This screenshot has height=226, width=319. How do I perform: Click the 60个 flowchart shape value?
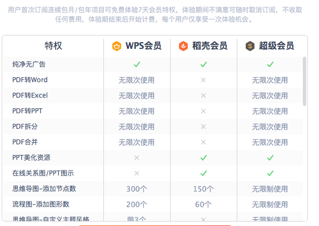(203, 204)
